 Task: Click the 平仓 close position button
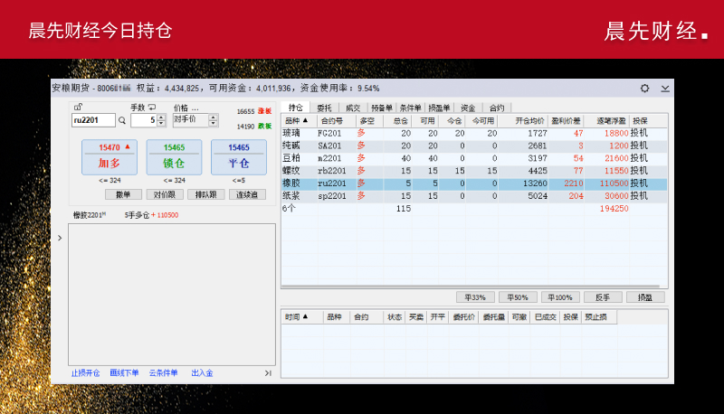click(238, 156)
